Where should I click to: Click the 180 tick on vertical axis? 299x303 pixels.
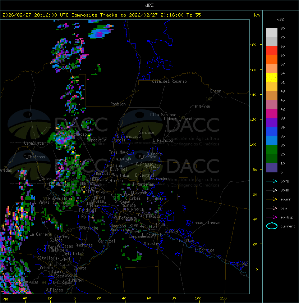coord(253,45)
